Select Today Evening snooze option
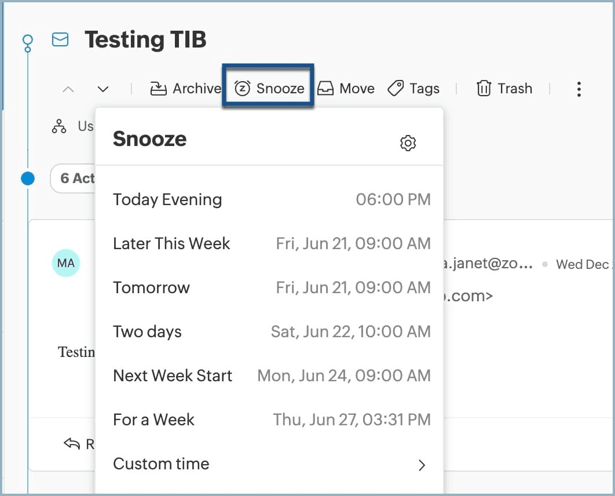The width and height of the screenshot is (615, 496). (167, 199)
